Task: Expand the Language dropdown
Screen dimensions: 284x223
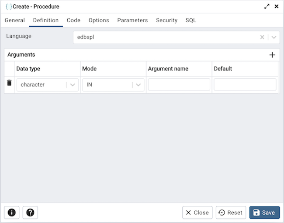Action: (x=274, y=38)
